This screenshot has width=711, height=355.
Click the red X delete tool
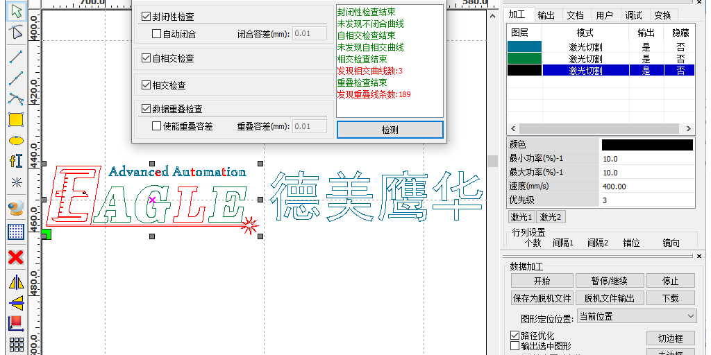tap(17, 258)
